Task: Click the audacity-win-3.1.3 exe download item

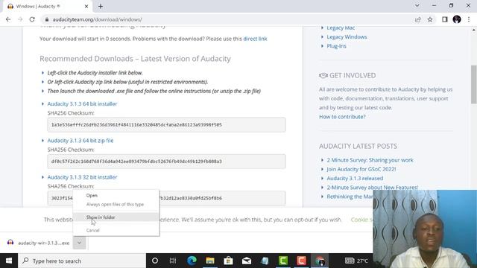Action: [x=39, y=243]
